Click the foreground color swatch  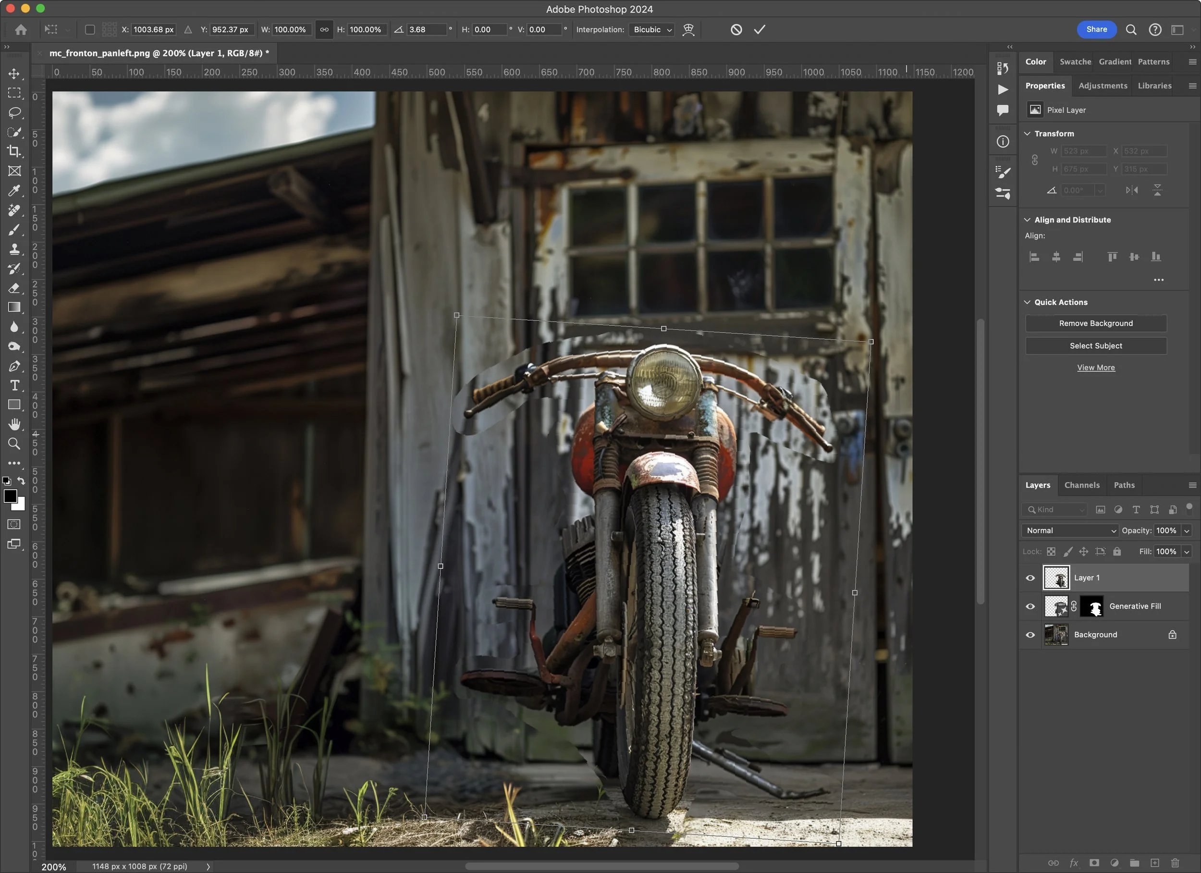[x=10, y=496]
